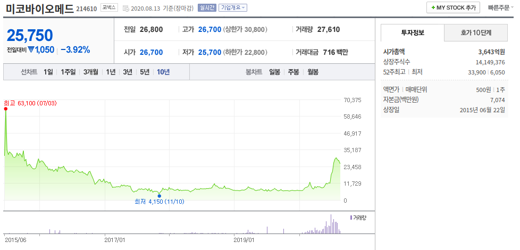520x250 pixels.
Task: Select the 1년 line chart period
Action: coord(111,72)
